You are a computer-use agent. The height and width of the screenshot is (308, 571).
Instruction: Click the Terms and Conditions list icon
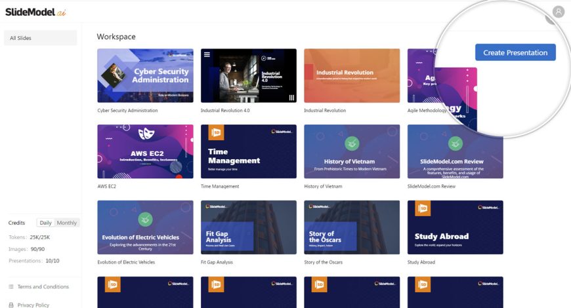(11, 287)
